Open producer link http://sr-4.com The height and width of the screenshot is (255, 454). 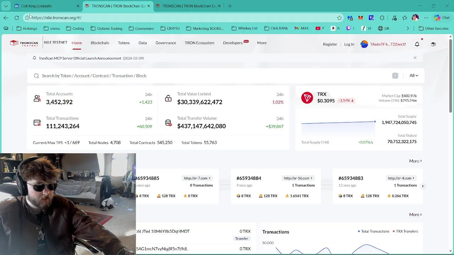tap(401, 178)
